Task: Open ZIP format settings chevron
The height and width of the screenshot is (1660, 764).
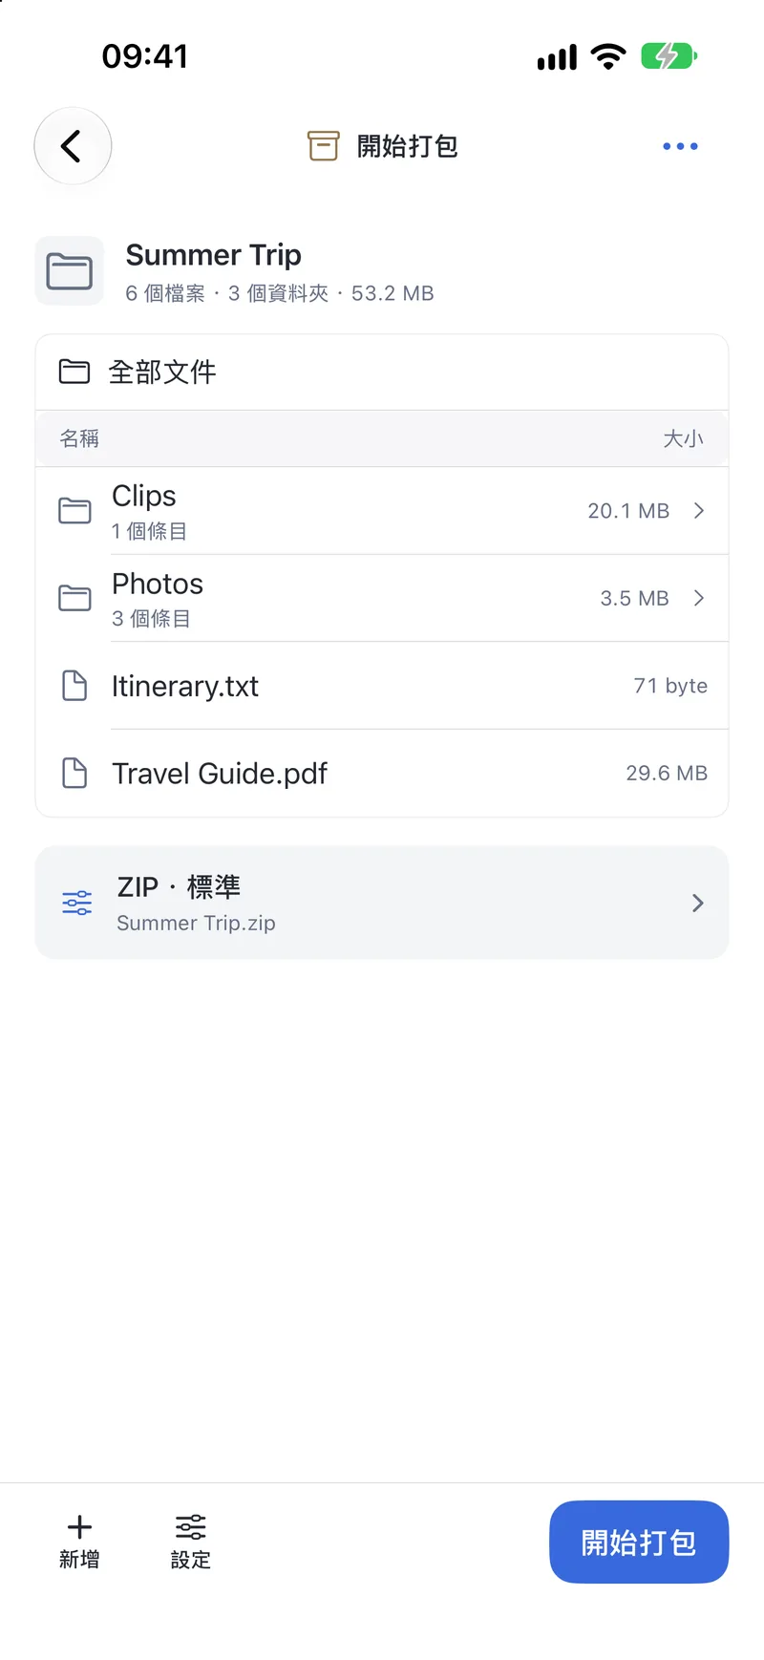Action: (698, 903)
